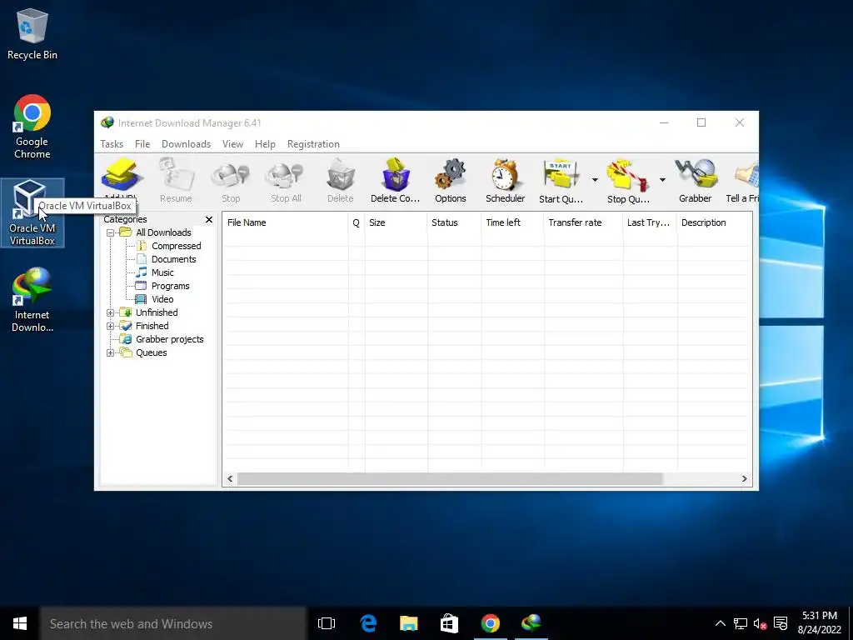Select the Recycle Bin desktop icon
853x640 pixels.
point(32,33)
